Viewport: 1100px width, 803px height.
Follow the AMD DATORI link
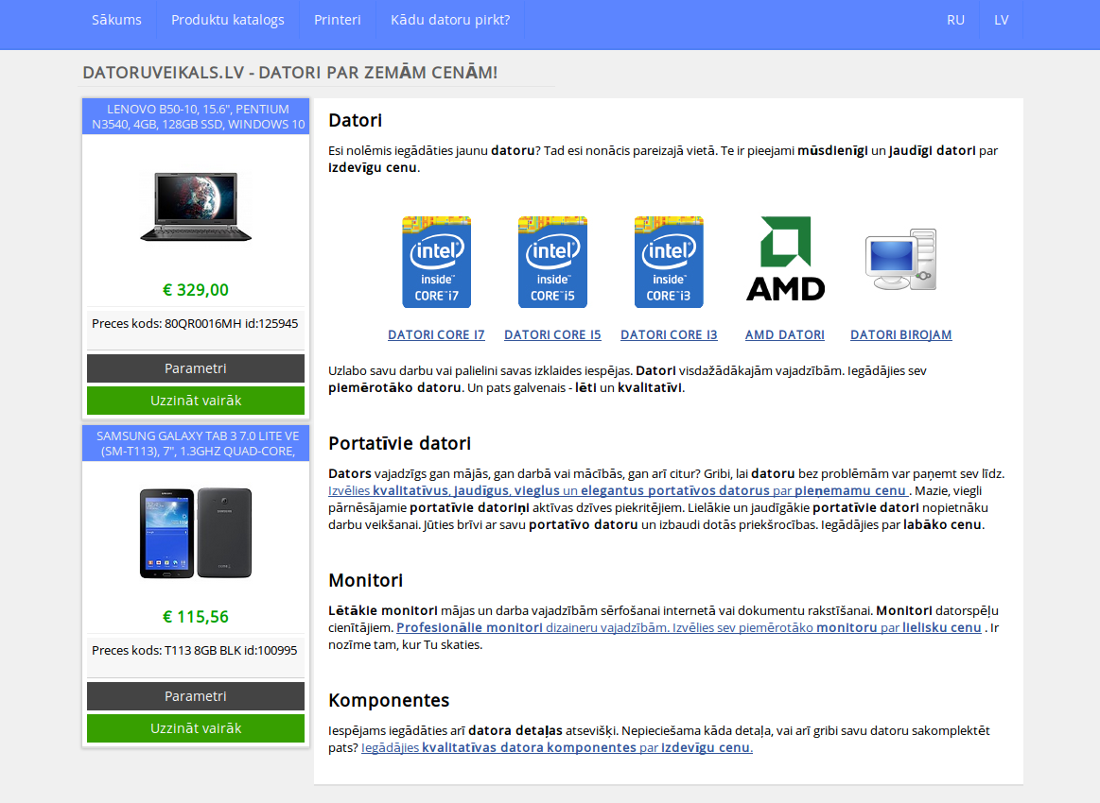(785, 335)
